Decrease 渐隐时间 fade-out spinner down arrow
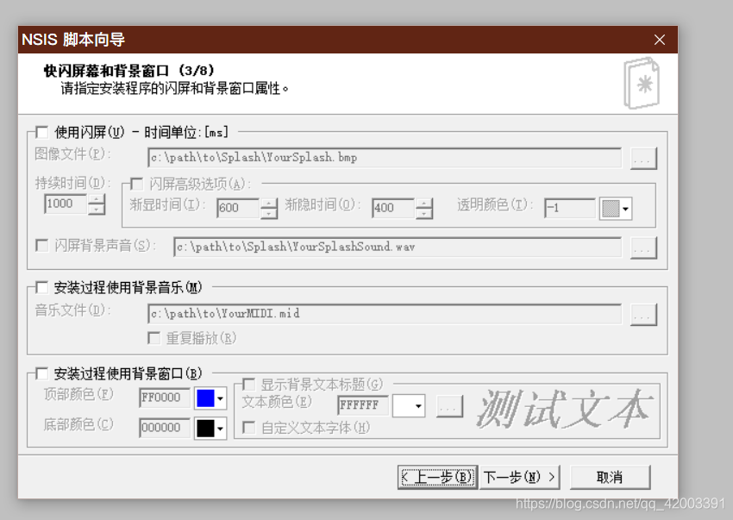The height and width of the screenshot is (520, 733). (424, 213)
